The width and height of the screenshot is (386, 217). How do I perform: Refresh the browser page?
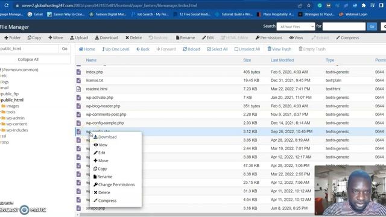point(7,5)
